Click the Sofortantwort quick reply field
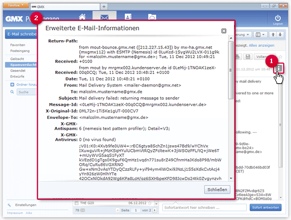Image resolution: width=291 pixels, height=220 pixels. coord(205,207)
